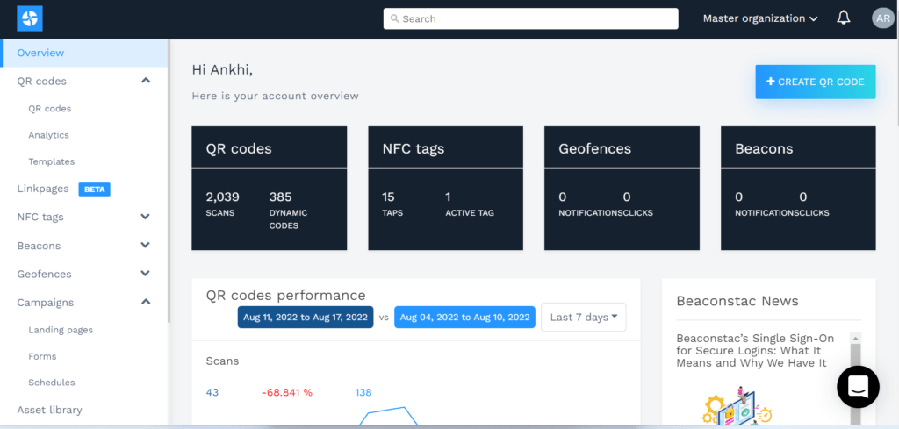Open the NFC tags stats card

click(445, 188)
